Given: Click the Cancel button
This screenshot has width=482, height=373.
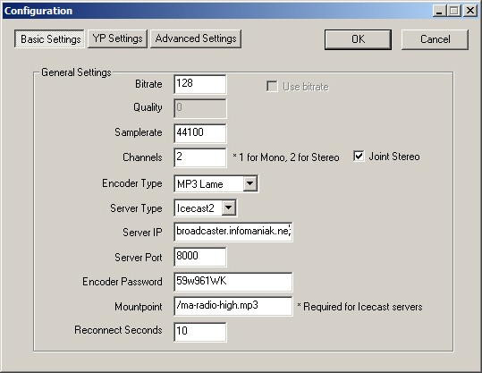Looking at the screenshot, I should pos(435,39).
